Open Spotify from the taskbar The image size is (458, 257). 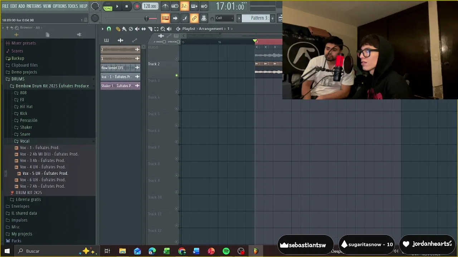point(226,251)
